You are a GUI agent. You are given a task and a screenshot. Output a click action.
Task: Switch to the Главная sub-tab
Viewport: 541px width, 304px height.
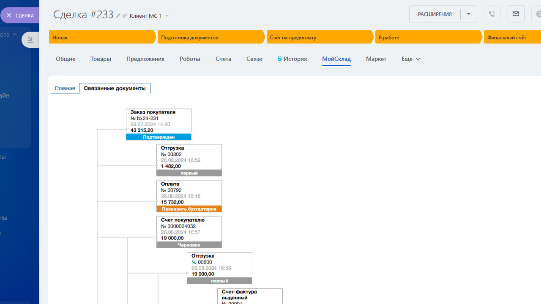pos(65,88)
